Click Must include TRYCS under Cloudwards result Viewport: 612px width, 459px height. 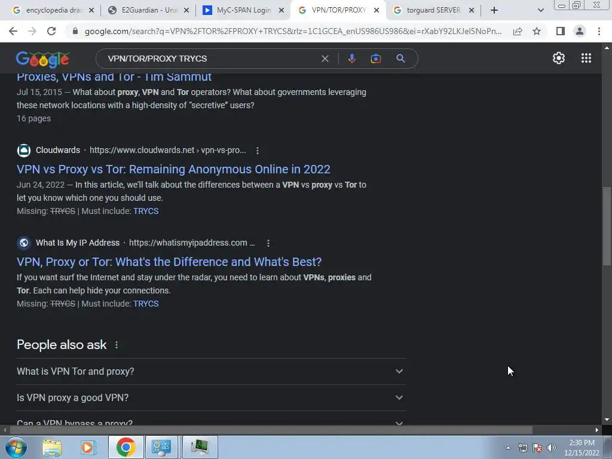(x=146, y=211)
